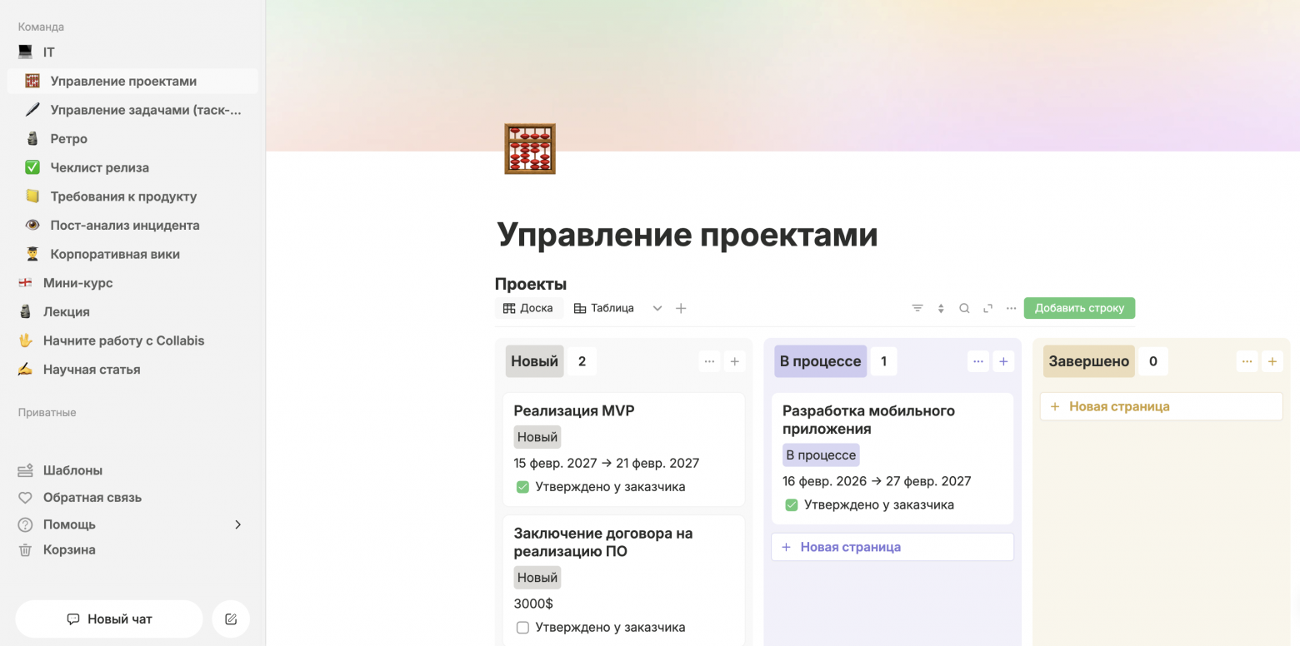Click the sort arrows icon
1300x646 pixels.
(941, 308)
